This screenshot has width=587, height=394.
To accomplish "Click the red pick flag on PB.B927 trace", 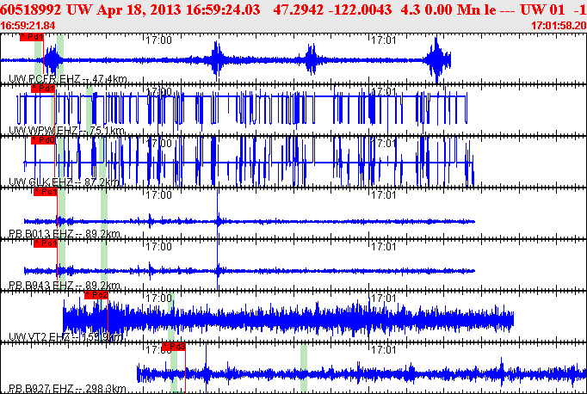I will click(174, 347).
